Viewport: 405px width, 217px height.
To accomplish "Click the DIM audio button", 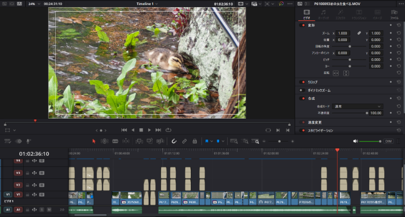I will (388, 141).
